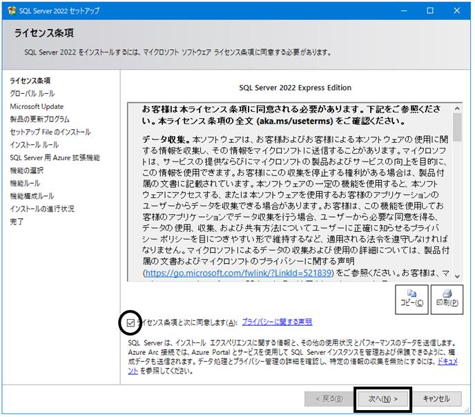The image size is (475, 417).
Task: Open the ドキュメント link in the data notice
Action: (x=447, y=361)
